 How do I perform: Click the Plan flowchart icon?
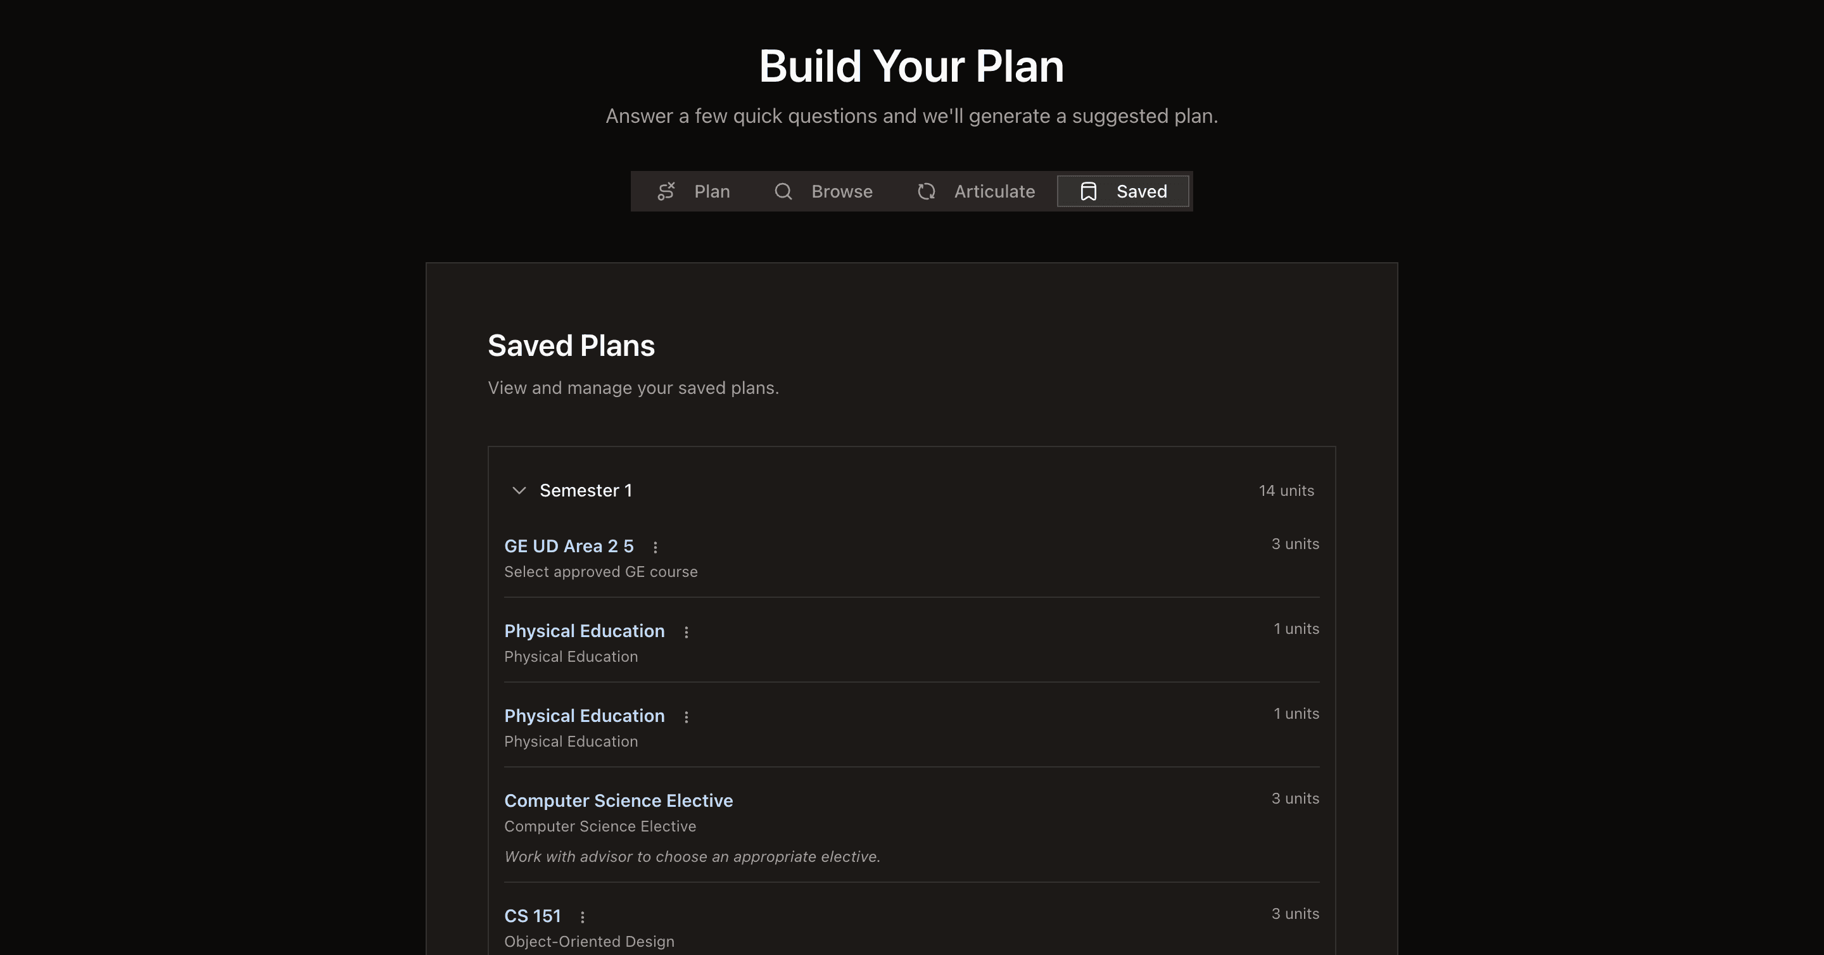point(666,191)
